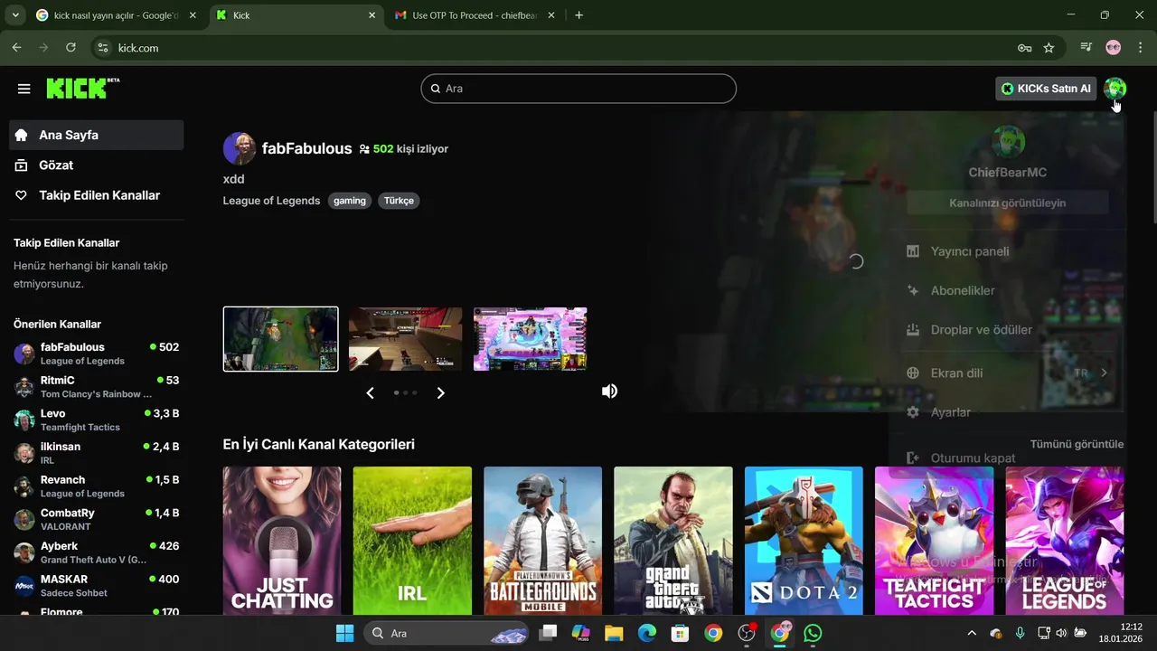The height and width of the screenshot is (651, 1157).
Task: Click the Türkçe tag
Action: [x=399, y=201]
